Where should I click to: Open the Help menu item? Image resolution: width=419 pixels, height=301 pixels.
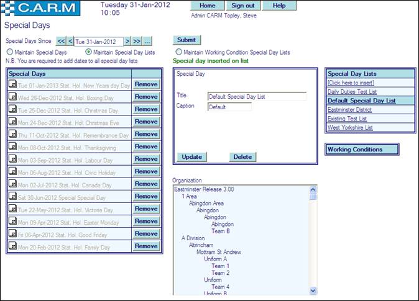279,6
